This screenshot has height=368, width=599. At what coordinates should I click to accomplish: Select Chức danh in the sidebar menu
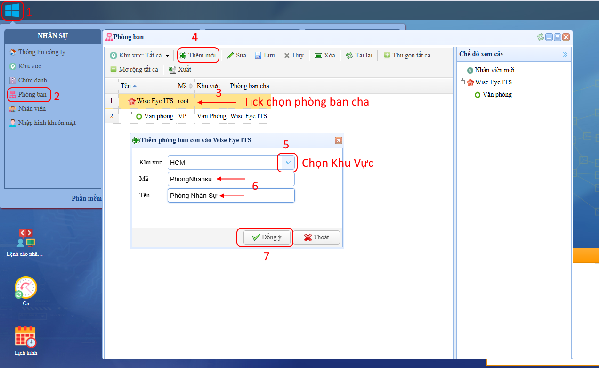click(32, 80)
